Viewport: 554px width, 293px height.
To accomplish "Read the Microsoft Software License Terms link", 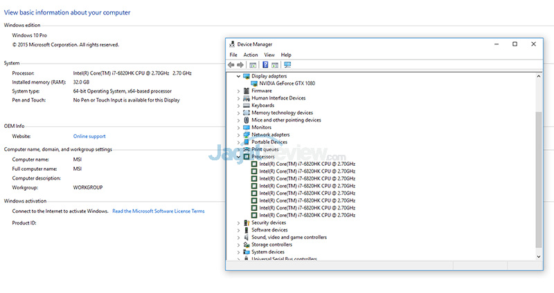I will [x=159, y=211].
